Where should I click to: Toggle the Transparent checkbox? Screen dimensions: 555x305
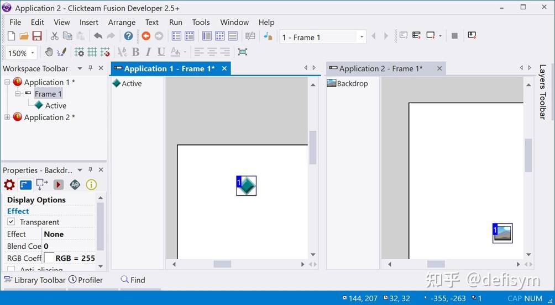[11, 222]
